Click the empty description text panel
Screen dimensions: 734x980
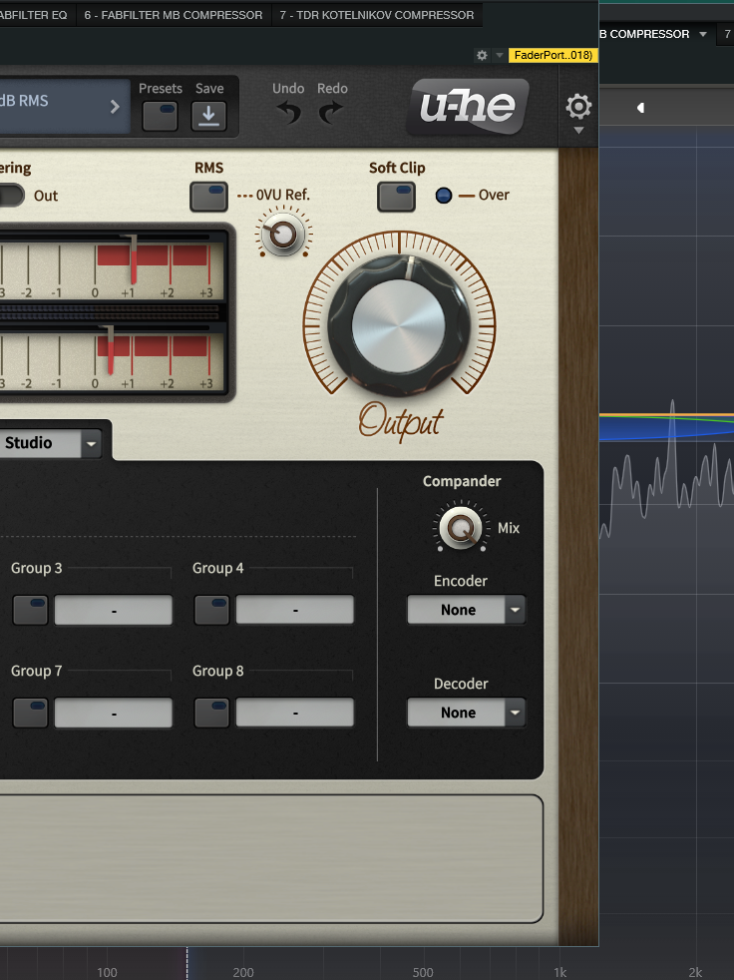[270, 859]
